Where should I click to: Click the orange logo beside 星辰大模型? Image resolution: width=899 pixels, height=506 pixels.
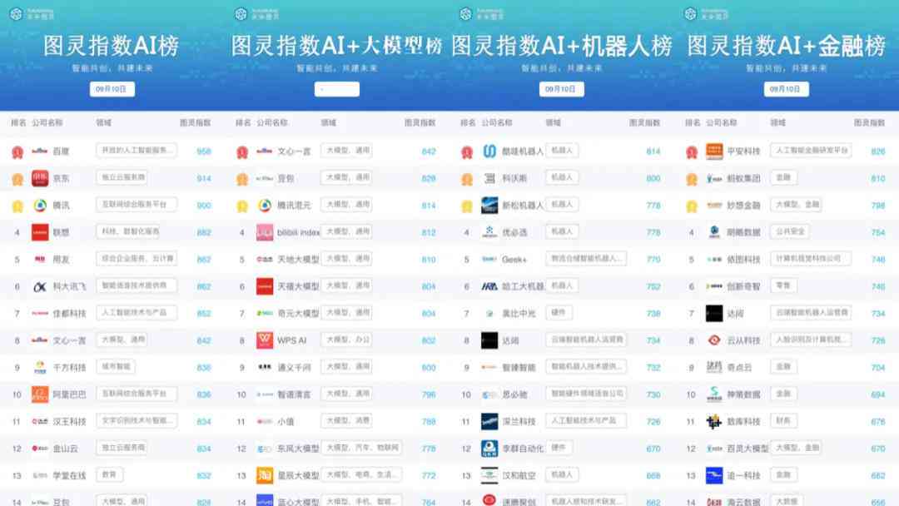(265, 475)
